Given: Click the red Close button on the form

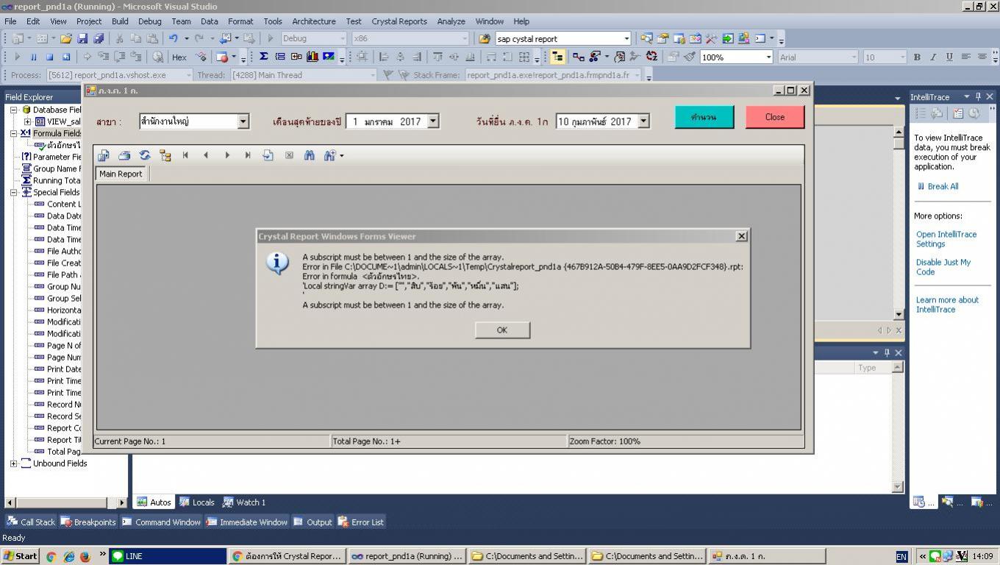Looking at the screenshot, I should click(775, 117).
